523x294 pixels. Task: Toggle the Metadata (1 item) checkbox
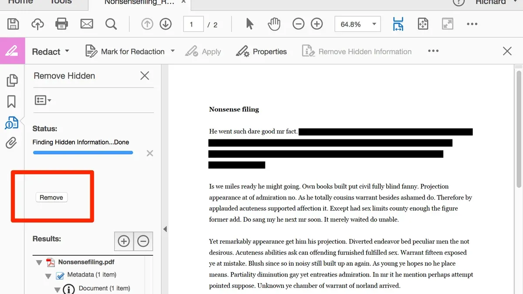click(60, 276)
